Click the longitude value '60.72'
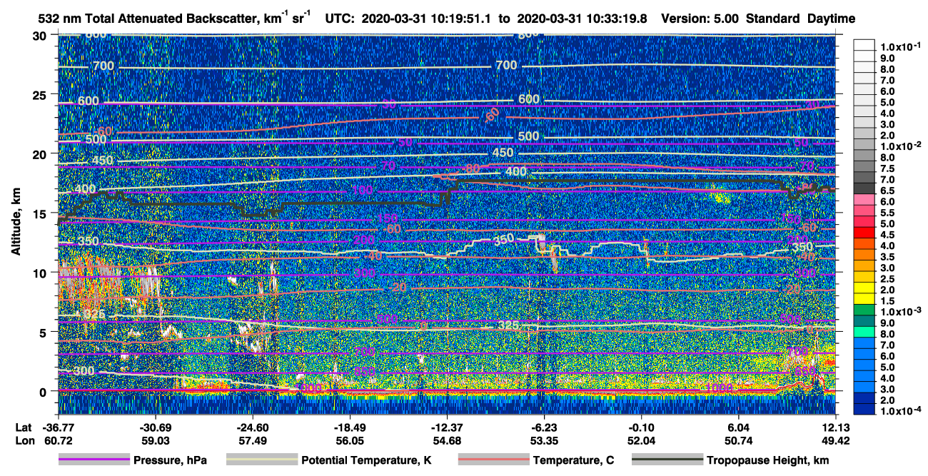Viewport: 928px width, 476px height. pyautogui.click(x=58, y=440)
